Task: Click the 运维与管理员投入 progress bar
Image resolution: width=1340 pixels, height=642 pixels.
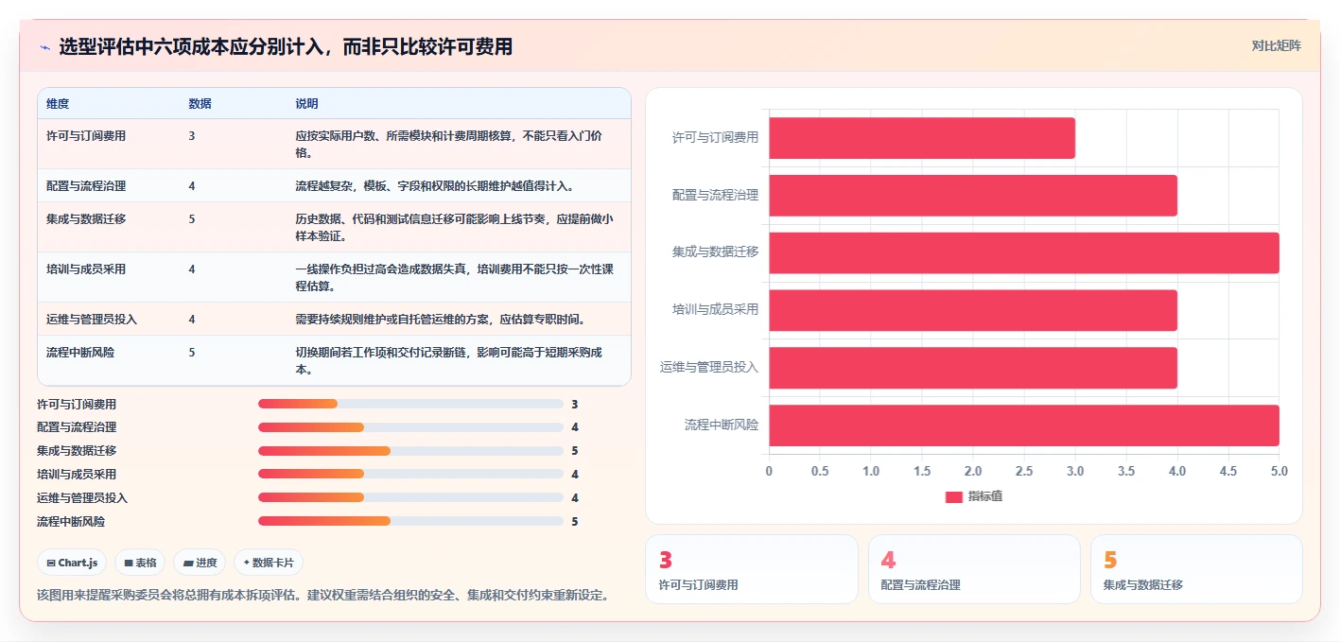Action: (410, 497)
